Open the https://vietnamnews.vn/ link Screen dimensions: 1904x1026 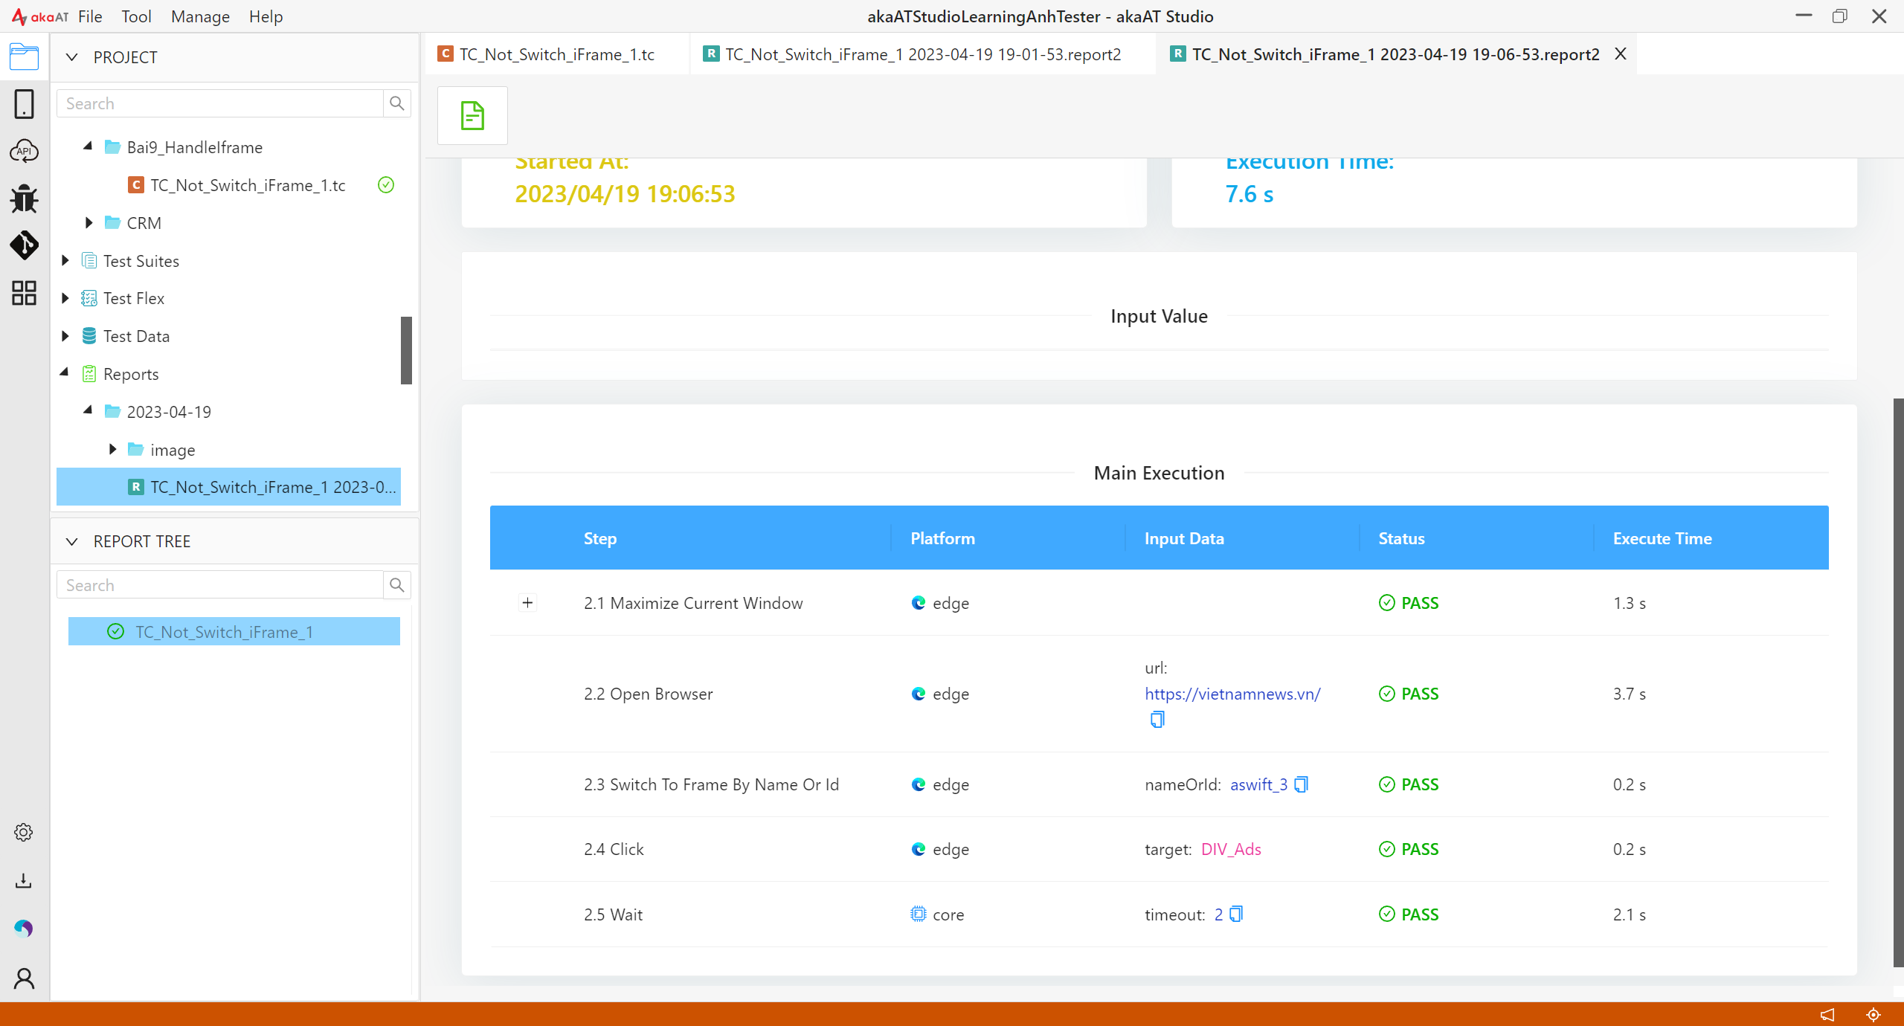point(1232,694)
